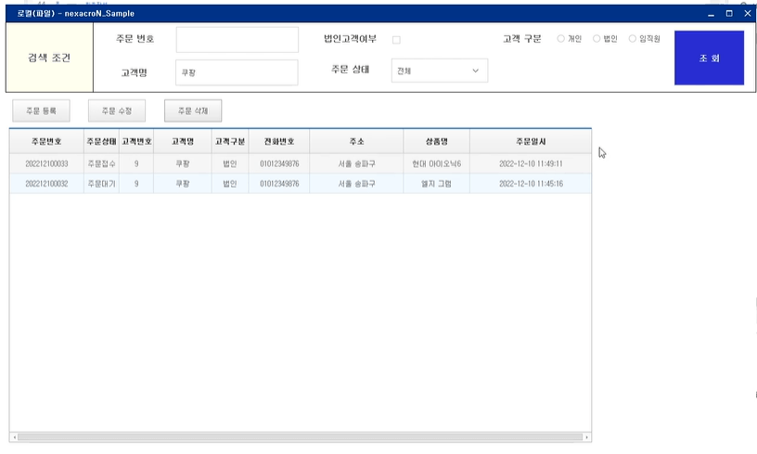The height and width of the screenshot is (454, 757).
Task: Click the 주문상태 column header
Action: coord(101,141)
